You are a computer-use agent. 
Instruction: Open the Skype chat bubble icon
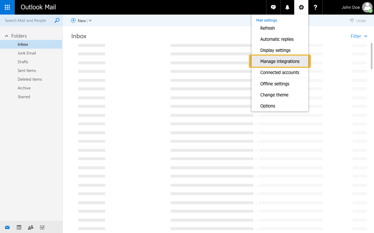pyautogui.click(x=273, y=7)
